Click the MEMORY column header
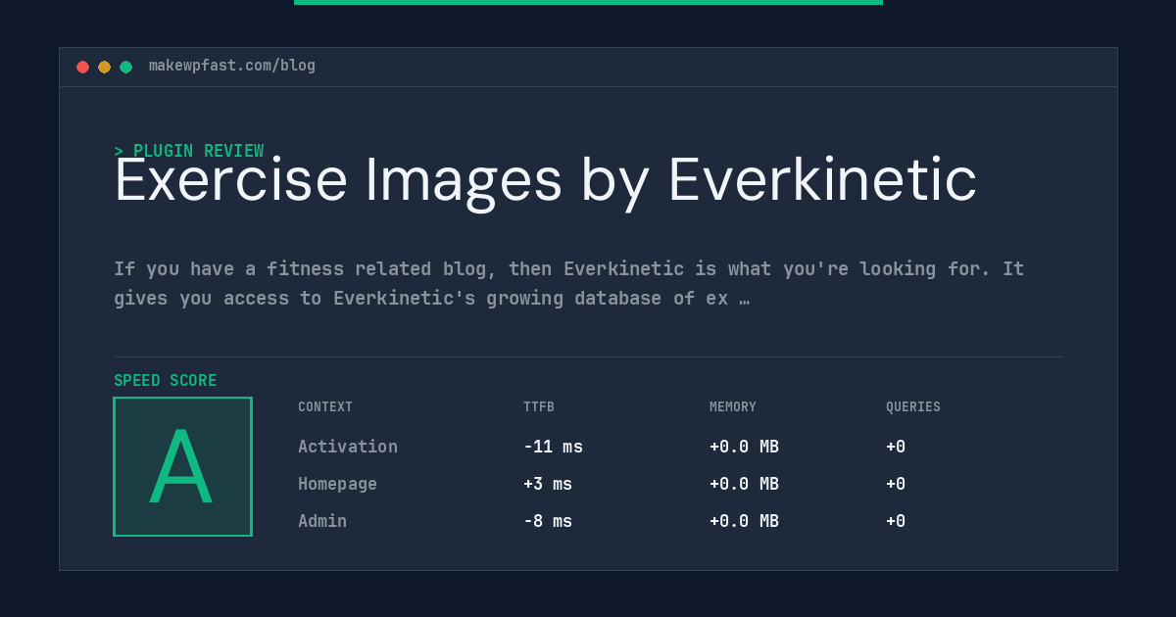Viewport: 1176px width, 617px height. point(733,407)
